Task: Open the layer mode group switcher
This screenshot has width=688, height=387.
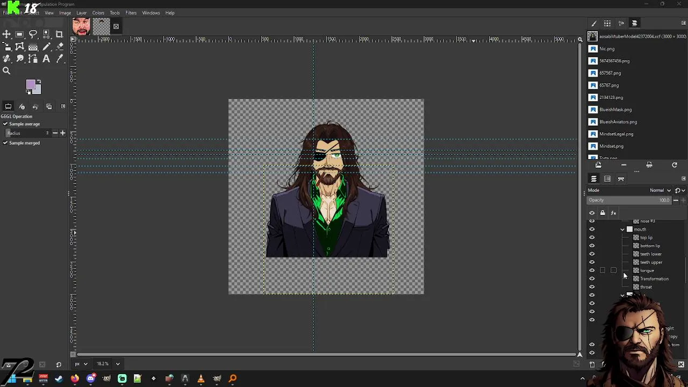Action: [x=679, y=190]
